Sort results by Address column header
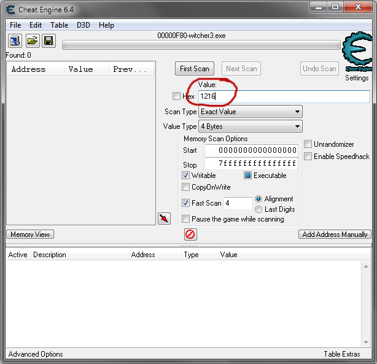Viewport: 377px width, 364px height. (x=36, y=69)
